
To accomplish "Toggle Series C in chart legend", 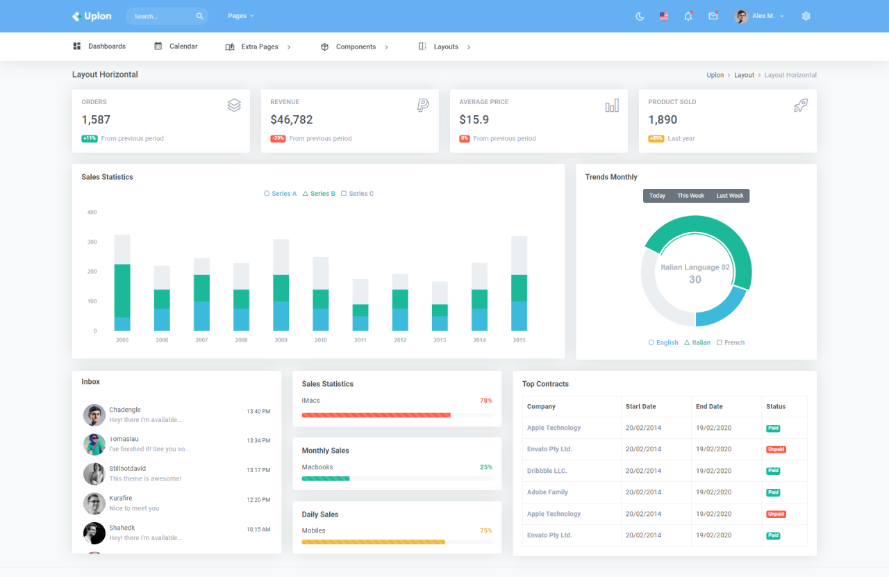I will 358,194.
